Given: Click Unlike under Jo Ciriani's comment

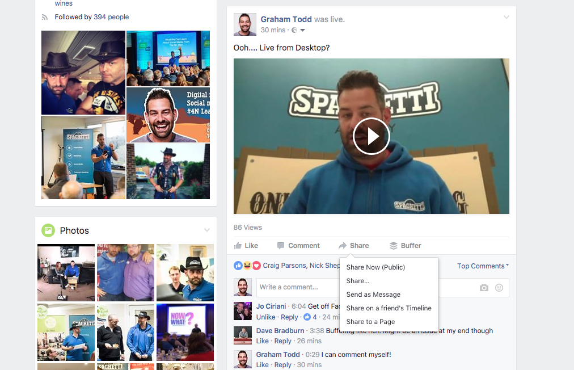Looking at the screenshot, I should 265,317.
